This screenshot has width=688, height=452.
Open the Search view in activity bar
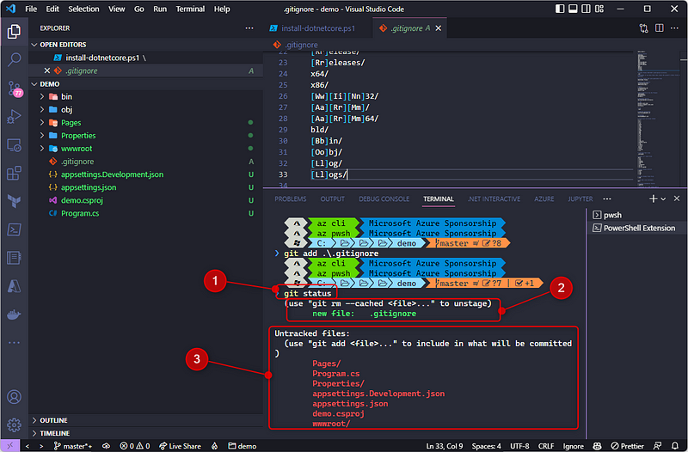[14, 60]
